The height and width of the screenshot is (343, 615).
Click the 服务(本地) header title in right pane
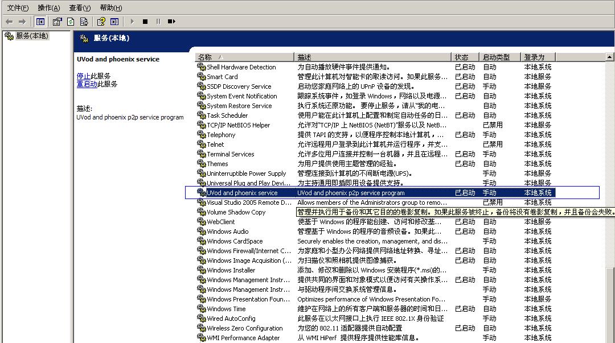tap(112, 38)
